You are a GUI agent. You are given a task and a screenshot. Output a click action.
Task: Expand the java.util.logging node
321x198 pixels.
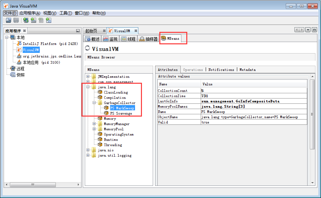pyautogui.click(x=87, y=155)
